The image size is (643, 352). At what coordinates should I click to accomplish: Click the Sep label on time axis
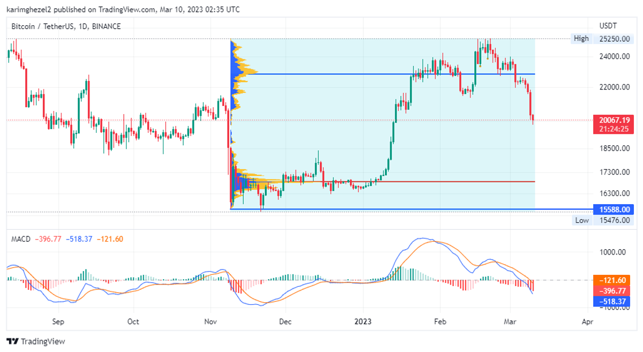click(58, 322)
